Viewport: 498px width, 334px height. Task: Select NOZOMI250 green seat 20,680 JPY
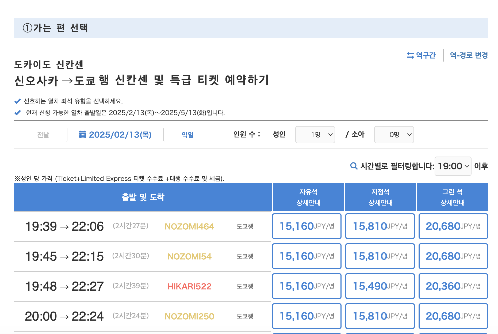453,316
